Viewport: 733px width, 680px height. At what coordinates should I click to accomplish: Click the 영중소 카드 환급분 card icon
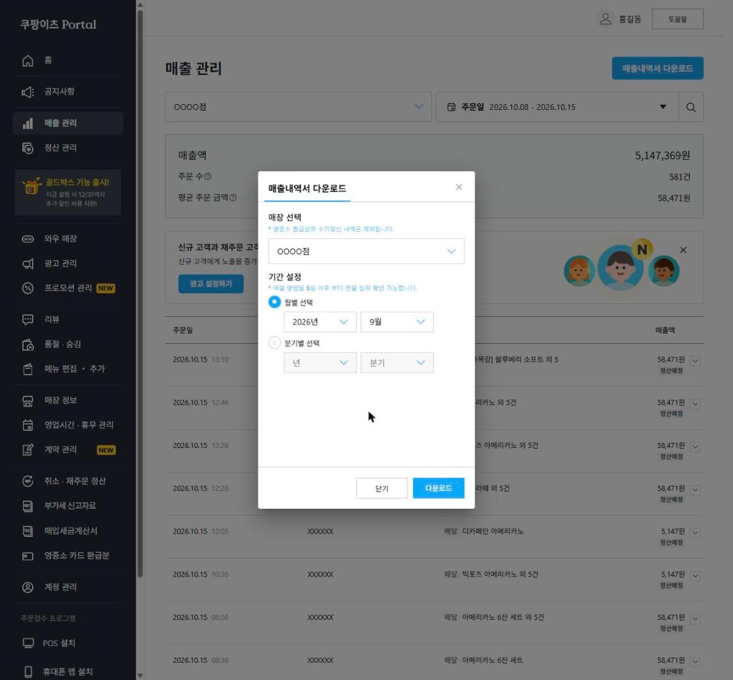[x=28, y=556]
